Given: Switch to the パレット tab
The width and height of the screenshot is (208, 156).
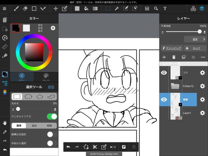Looking at the screenshot, I should pos(46,77).
